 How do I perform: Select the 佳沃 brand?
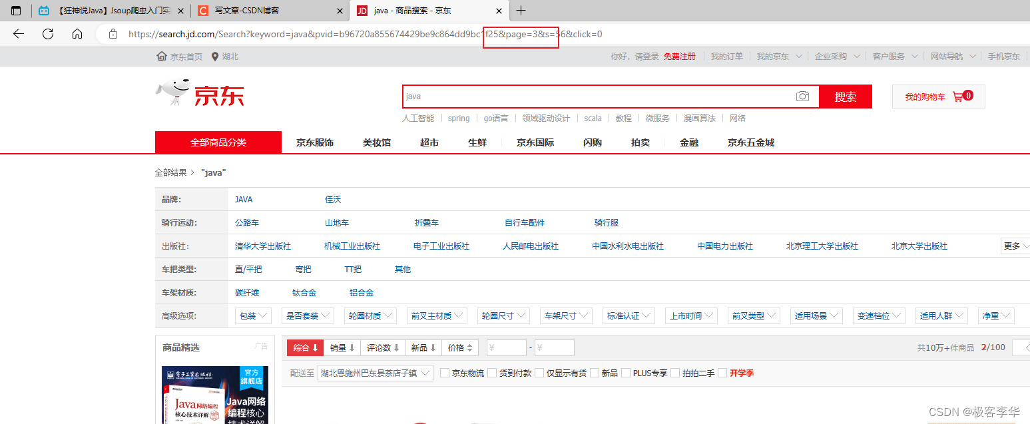[x=333, y=200]
